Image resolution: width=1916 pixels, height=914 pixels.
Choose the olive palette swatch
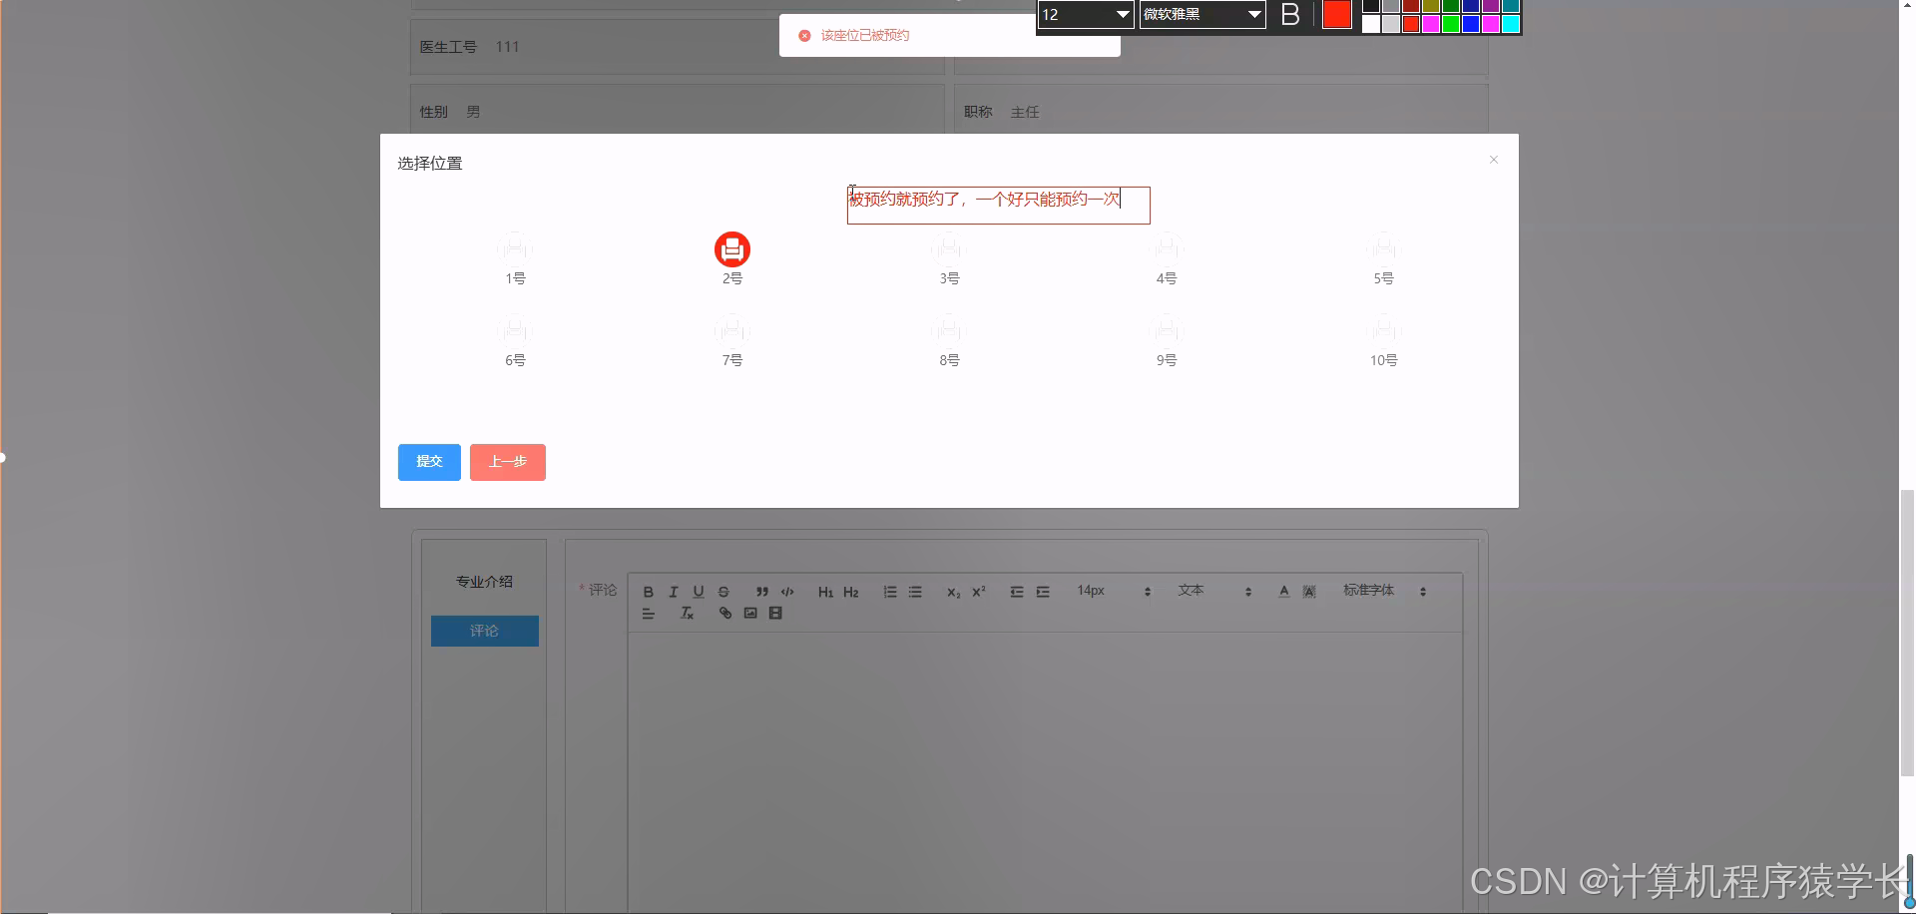click(1431, 5)
